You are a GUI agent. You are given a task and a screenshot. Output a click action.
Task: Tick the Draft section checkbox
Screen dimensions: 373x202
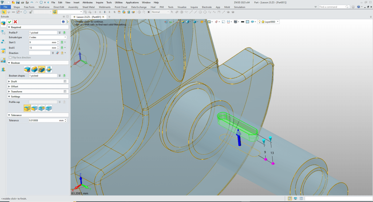[65, 81]
